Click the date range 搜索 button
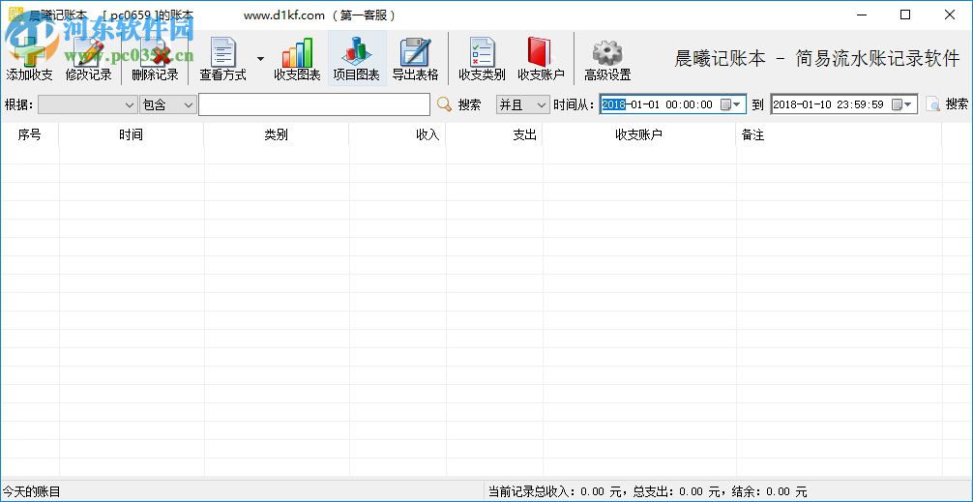 click(947, 104)
